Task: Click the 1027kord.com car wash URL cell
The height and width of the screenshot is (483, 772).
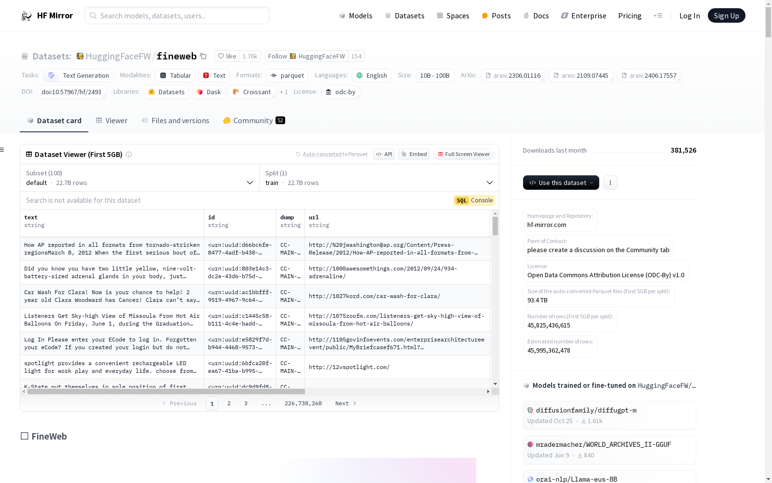Action: 397,297
